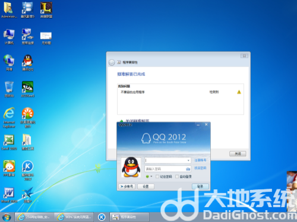Open the Word 2003 desktop shortcut
The image size is (297, 222).
pyautogui.click(x=9, y=195)
